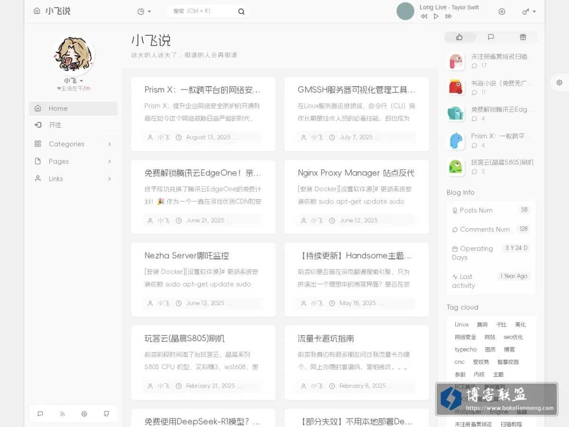This screenshot has width=569, height=427.
Task: Skip to the previous track in the music player
Action: pos(424,17)
